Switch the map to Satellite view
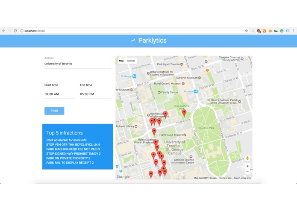Viewport: 297px width, 211px height. 131,61
